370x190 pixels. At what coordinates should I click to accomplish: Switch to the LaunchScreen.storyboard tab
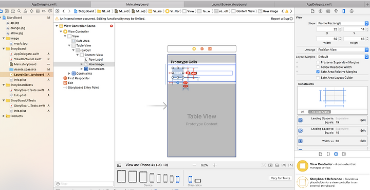229,4
